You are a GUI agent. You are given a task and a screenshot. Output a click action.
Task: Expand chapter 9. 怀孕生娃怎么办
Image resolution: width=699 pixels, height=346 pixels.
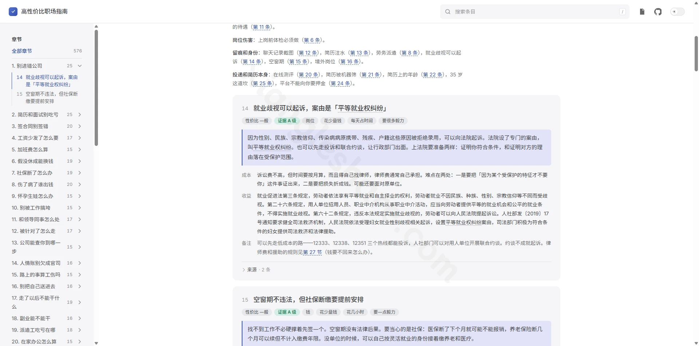click(x=80, y=196)
